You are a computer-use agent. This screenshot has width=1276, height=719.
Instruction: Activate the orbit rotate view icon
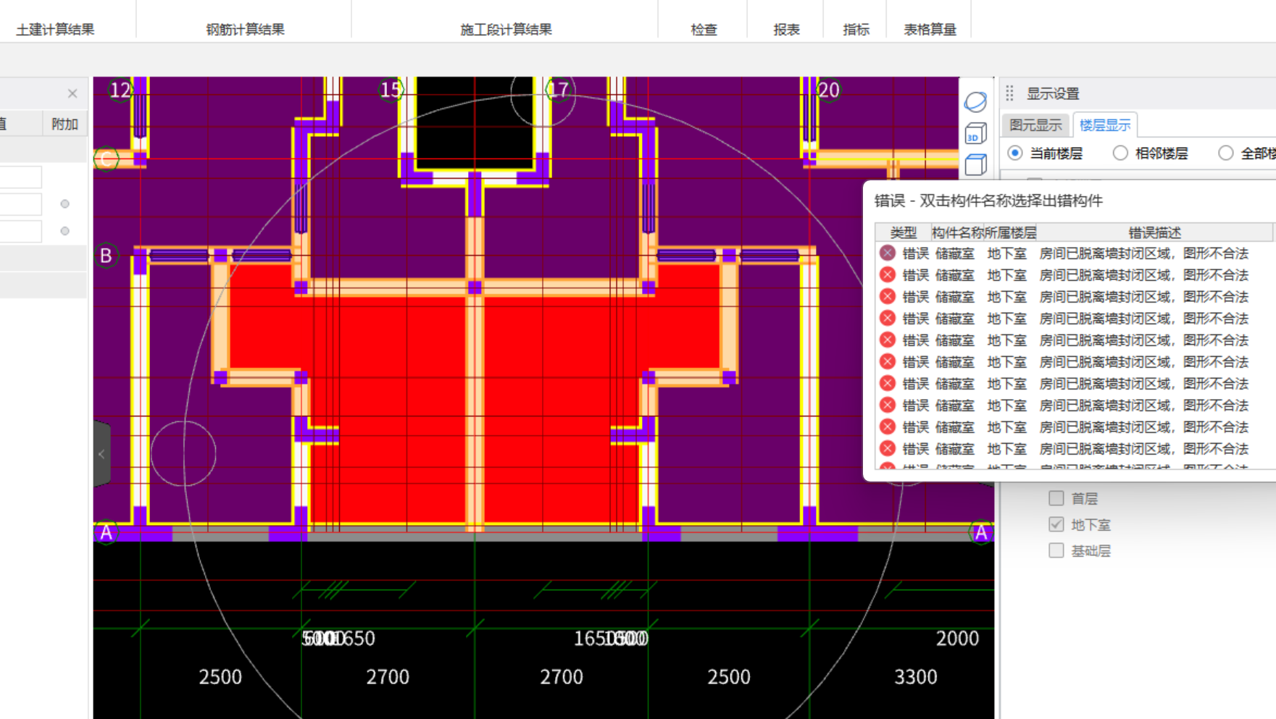pos(976,101)
